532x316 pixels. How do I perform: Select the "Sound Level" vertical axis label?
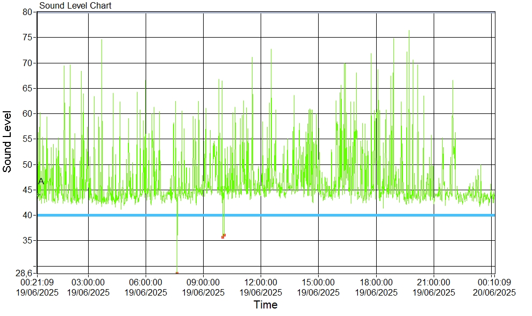tap(8, 141)
